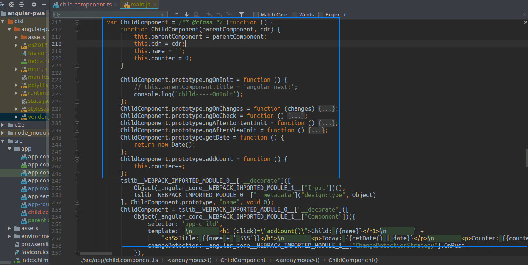Toggle the Regex checkbox
Screen dimensions: 528x265
click(x=321, y=14)
